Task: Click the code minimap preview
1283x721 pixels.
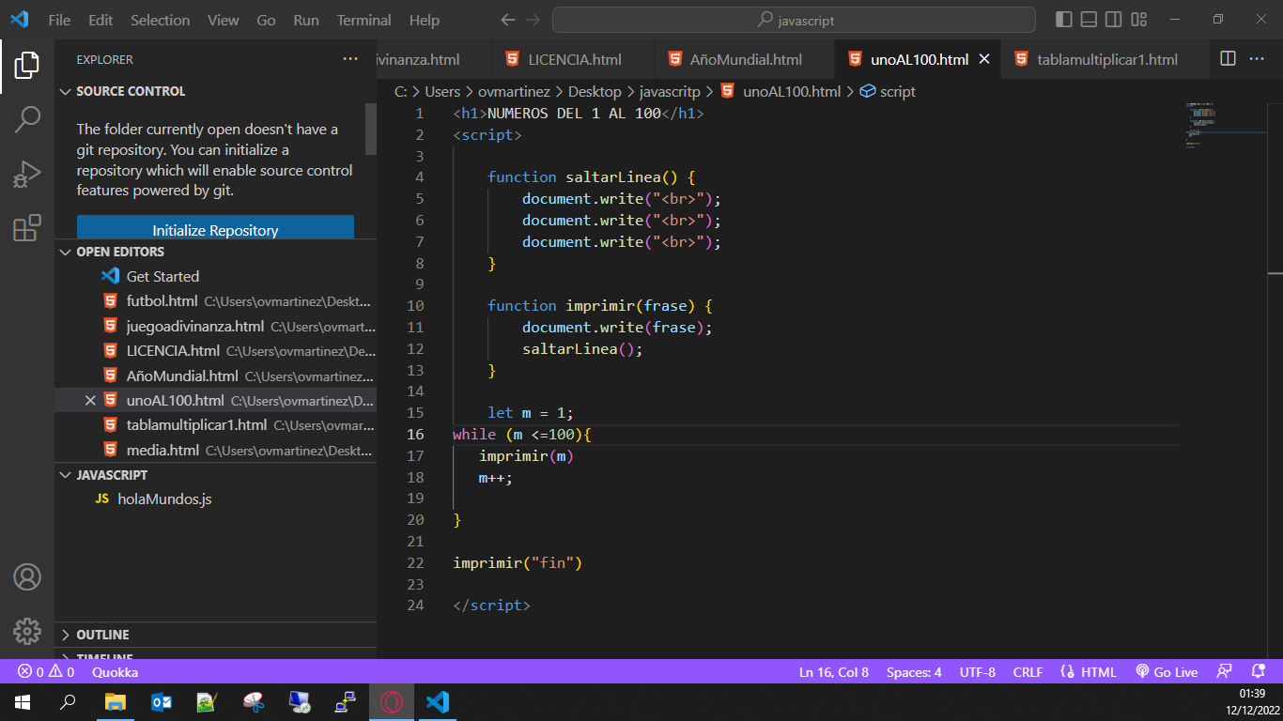Action: (x=1226, y=125)
